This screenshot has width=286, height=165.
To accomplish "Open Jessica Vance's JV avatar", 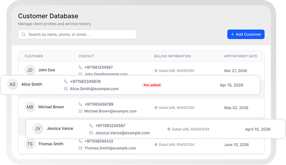I will click(x=38, y=129).
